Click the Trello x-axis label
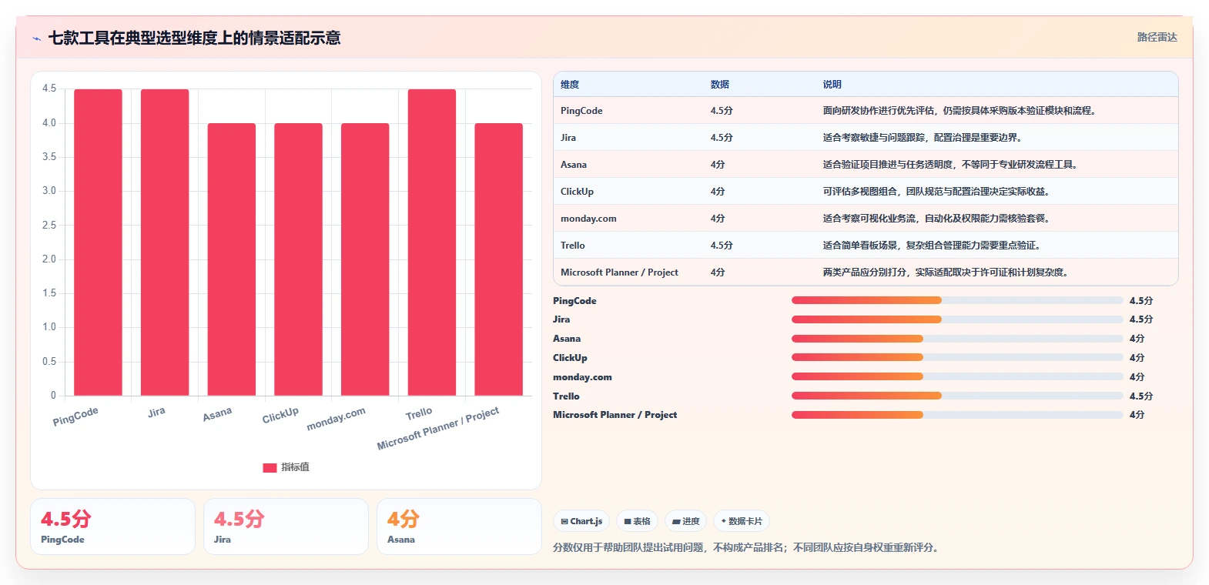 tap(419, 414)
